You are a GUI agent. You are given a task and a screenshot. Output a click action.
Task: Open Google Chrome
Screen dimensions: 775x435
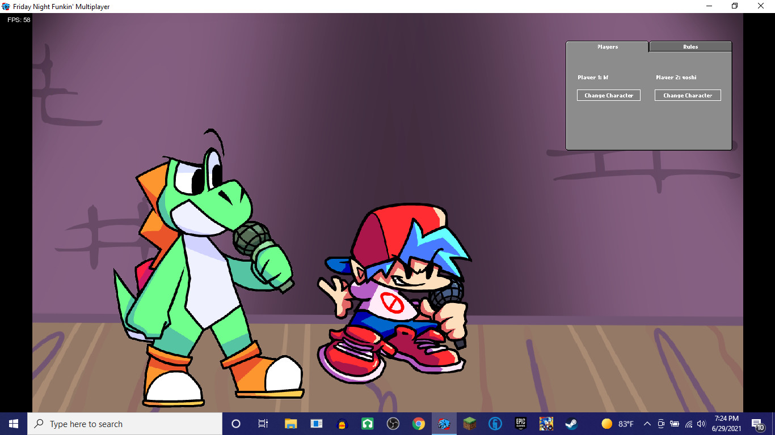419,423
